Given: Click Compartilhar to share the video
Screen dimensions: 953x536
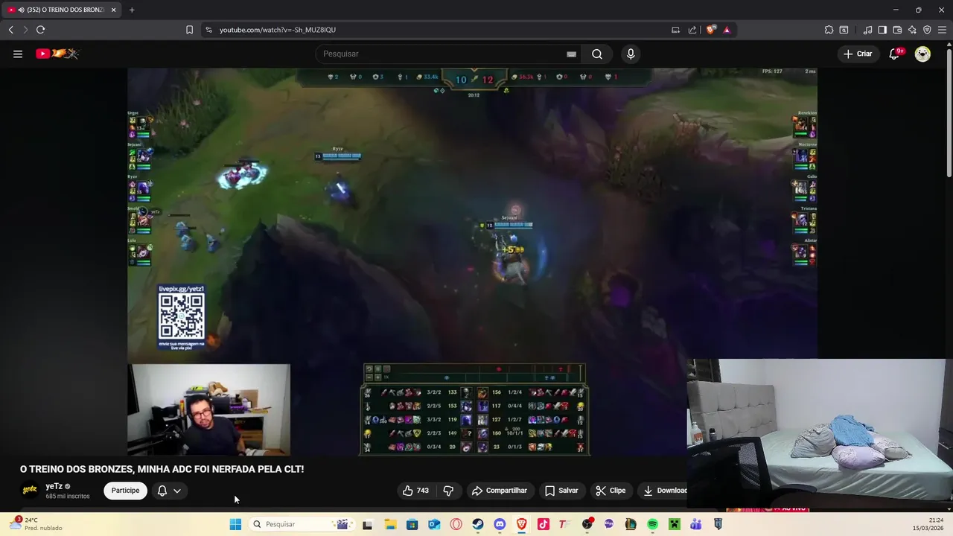Looking at the screenshot, I should (x=499, y=491).
